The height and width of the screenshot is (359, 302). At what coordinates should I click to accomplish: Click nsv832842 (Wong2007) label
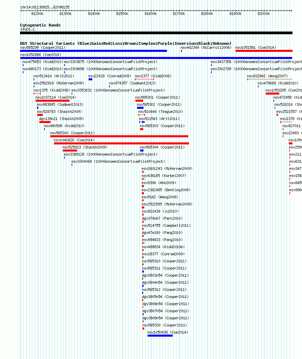coord(267,76)
